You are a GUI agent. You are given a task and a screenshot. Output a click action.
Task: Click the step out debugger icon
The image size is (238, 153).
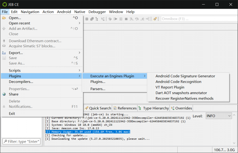tap(142, 19)
